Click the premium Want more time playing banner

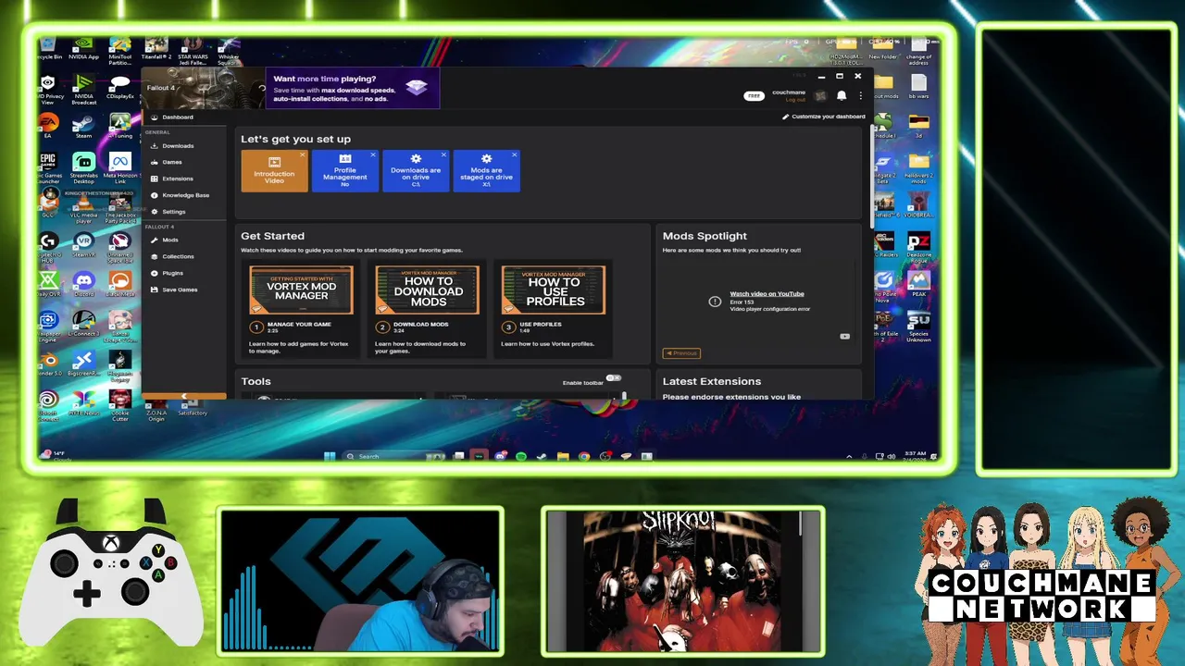[x=353, y=90]
